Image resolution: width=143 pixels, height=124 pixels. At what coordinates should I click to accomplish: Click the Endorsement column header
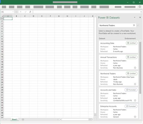tap(130, 39)
